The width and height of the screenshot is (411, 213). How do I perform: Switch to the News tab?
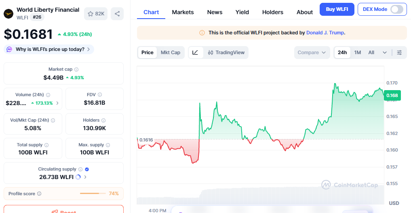coord(215,12)
